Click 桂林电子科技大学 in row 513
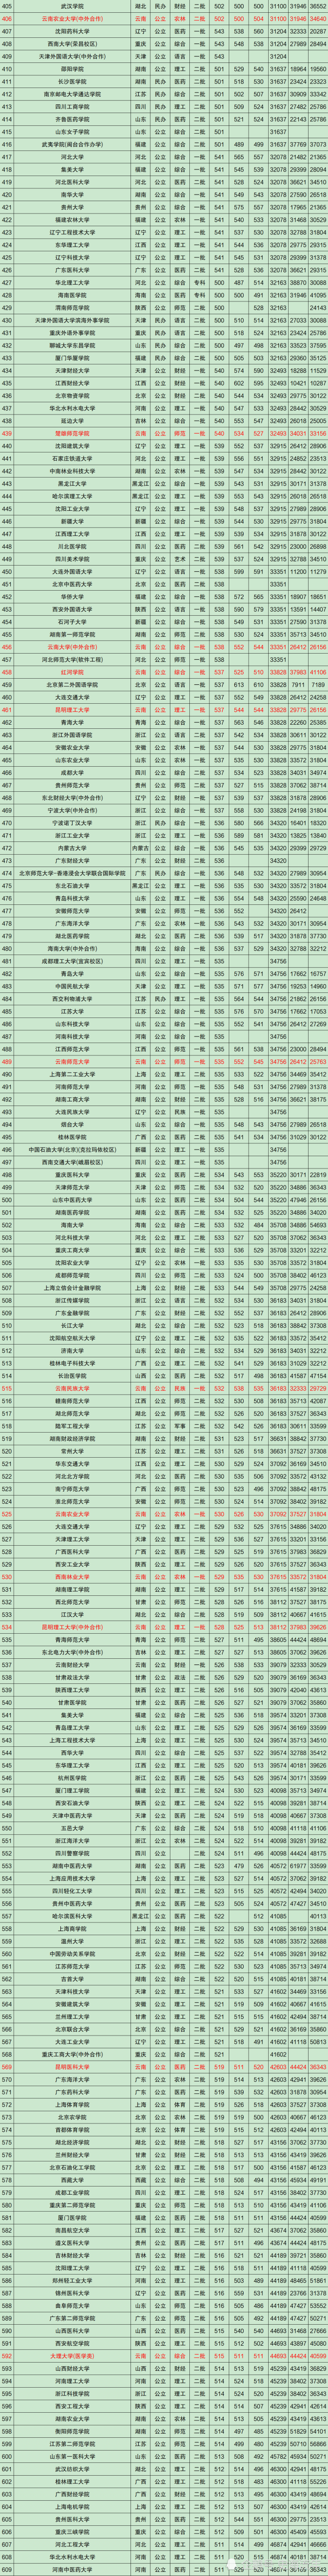328x2576 pixels. coord(72,1362)
